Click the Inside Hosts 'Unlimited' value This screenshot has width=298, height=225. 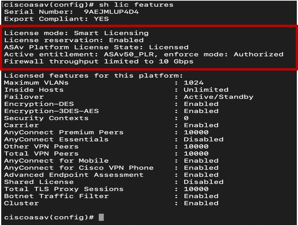(x=206, y=90)
